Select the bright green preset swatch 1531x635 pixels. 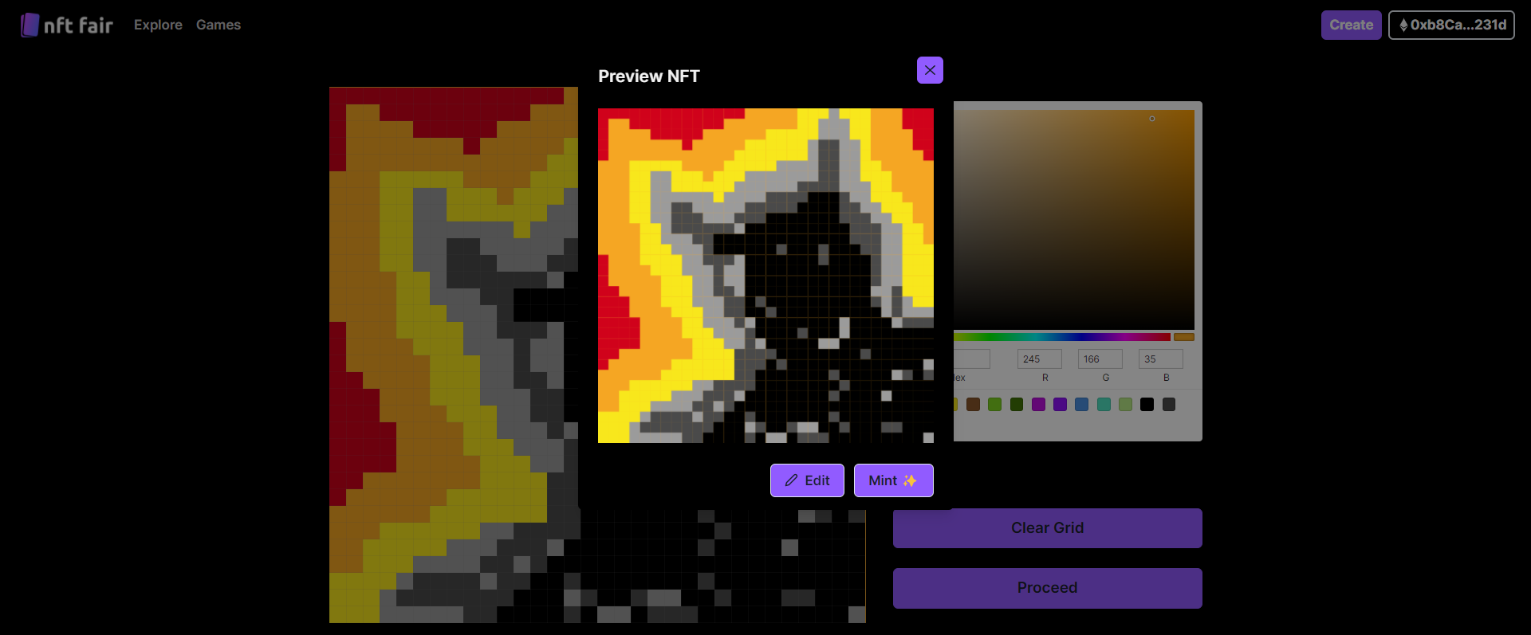pyautogui.click(x=994, y=405)
